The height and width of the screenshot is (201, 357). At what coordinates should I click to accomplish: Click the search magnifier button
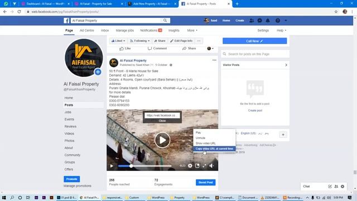click(x=165, y=21)
